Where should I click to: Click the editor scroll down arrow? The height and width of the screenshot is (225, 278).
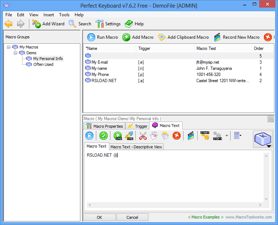266,199
